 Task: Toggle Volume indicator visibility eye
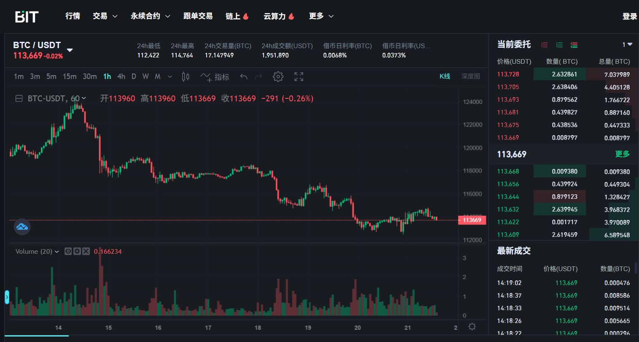tap(68, 251)
